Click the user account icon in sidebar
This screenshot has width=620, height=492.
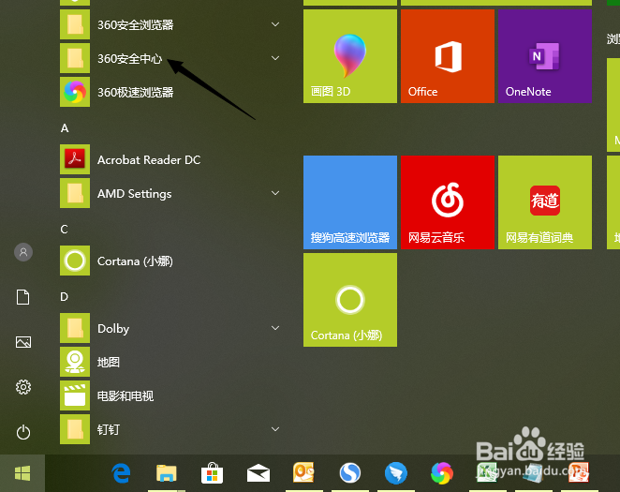pos(23,252)
